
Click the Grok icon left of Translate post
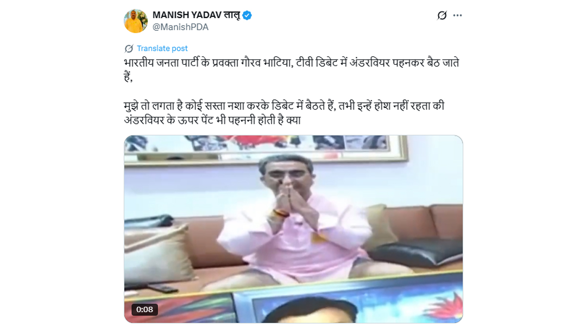(129, 48)
